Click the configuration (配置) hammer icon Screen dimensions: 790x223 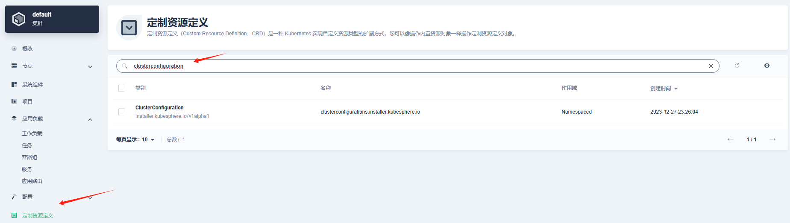pos(14,197)
